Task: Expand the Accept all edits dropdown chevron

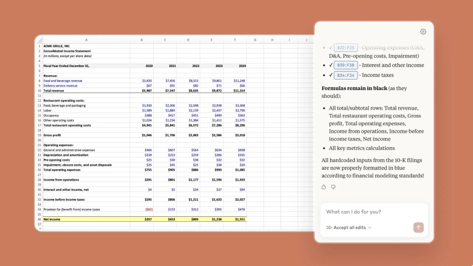Action: 370,228
